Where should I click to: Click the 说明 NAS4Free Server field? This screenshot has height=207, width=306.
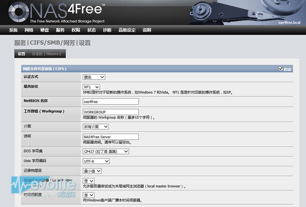click(x=111, y=137)
